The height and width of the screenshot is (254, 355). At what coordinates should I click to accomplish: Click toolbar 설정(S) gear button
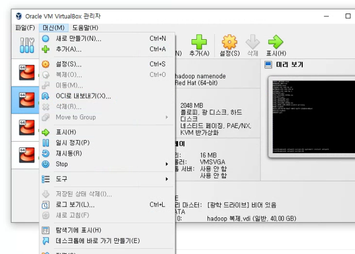tap(230, 45)
